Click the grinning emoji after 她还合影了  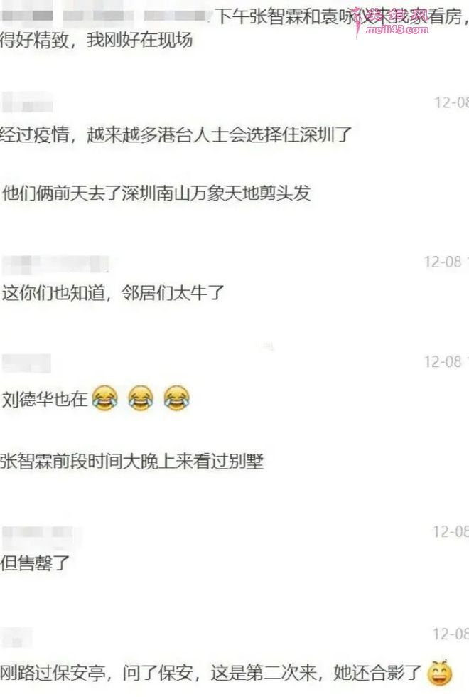[439, 673]
